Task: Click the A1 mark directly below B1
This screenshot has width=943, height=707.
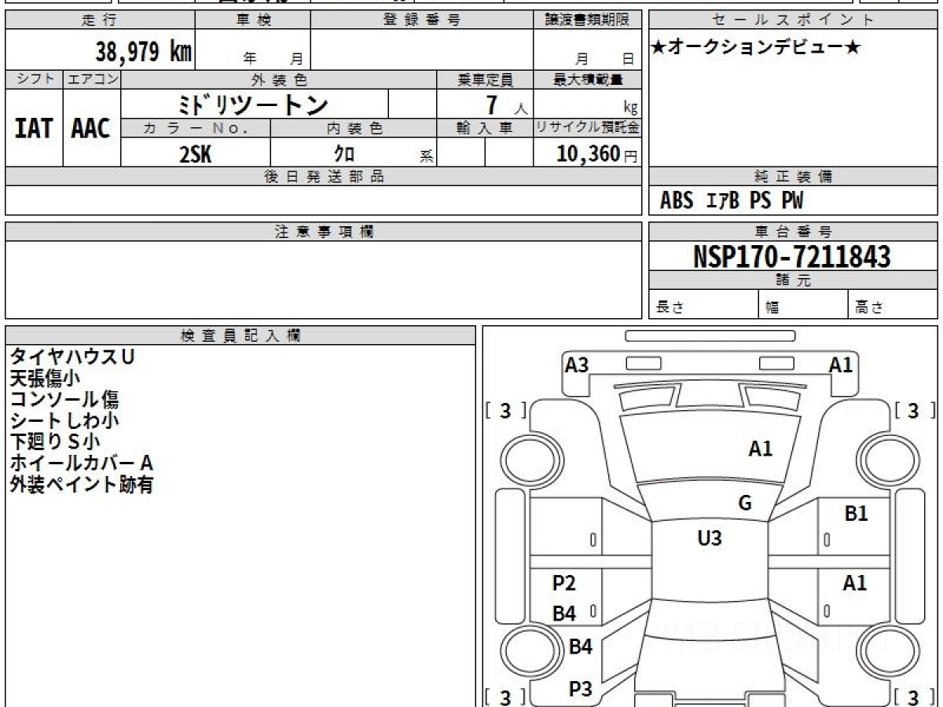Action: 855,583
